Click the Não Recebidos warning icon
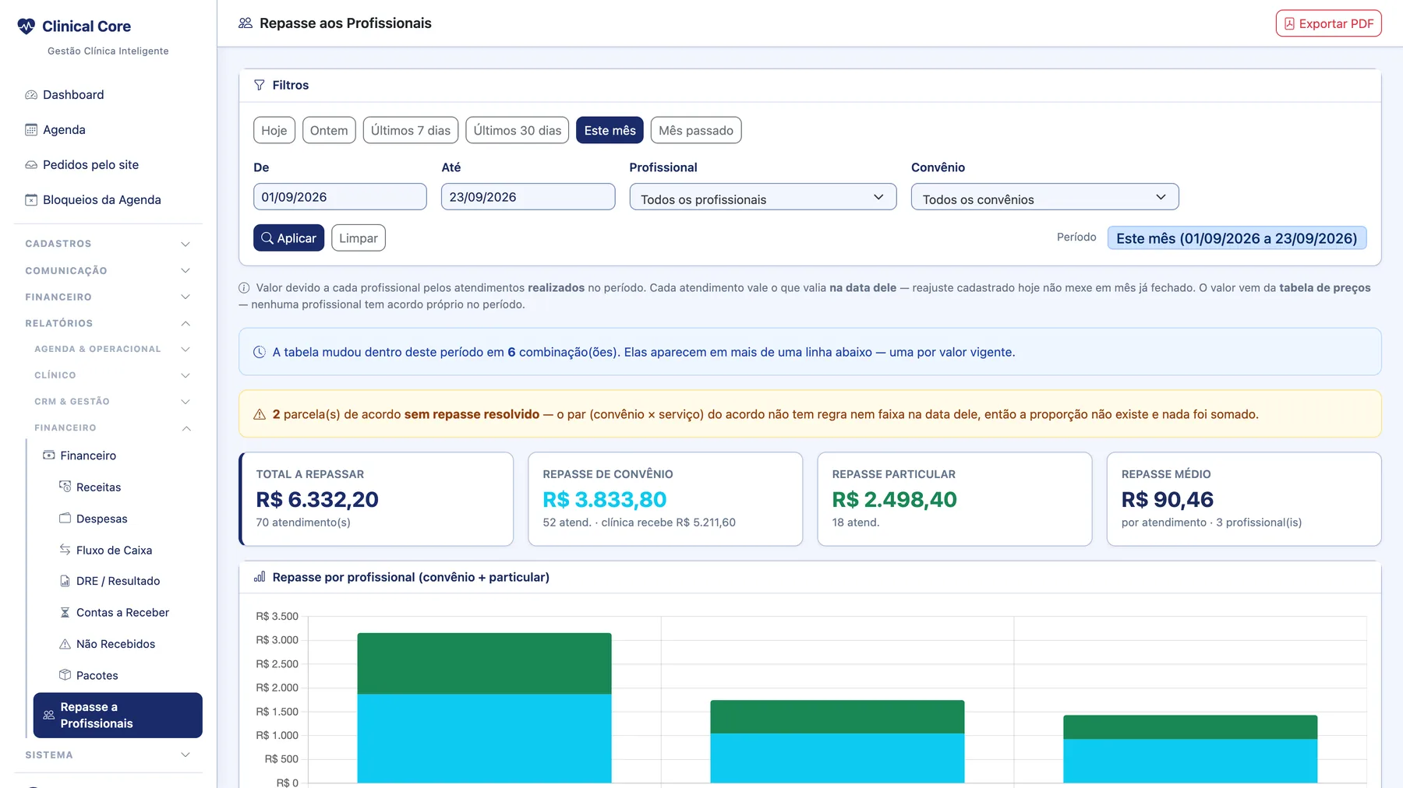The image size is (1403, 788). tap(65, 644)
